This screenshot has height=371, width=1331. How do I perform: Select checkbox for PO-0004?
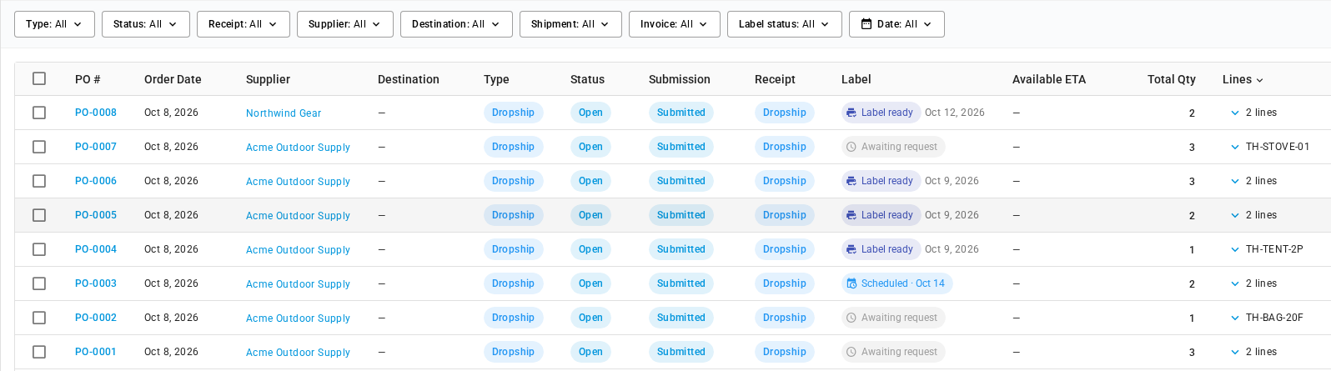[x=39, y=249]
